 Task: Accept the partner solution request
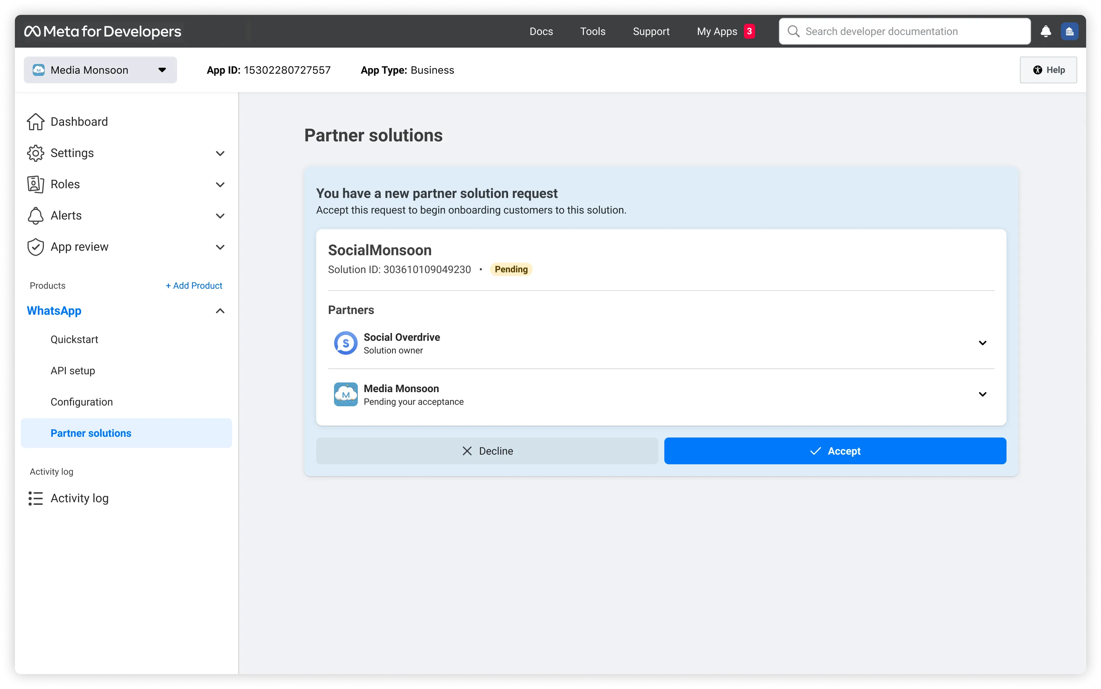click(x=835, y=451)
